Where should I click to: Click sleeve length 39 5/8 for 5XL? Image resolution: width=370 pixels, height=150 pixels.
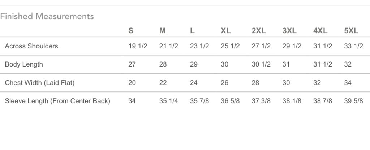click(354, 101)
